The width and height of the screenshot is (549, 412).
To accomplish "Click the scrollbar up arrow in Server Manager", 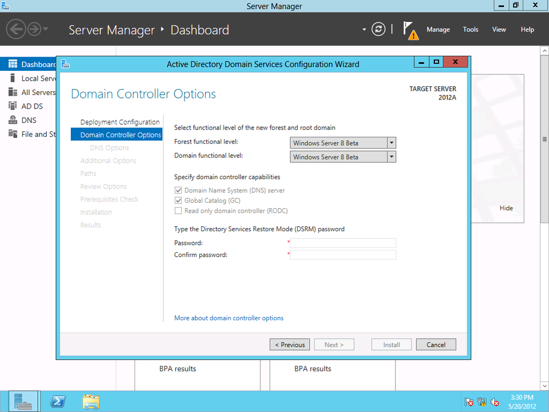I will tap(545, 51).
